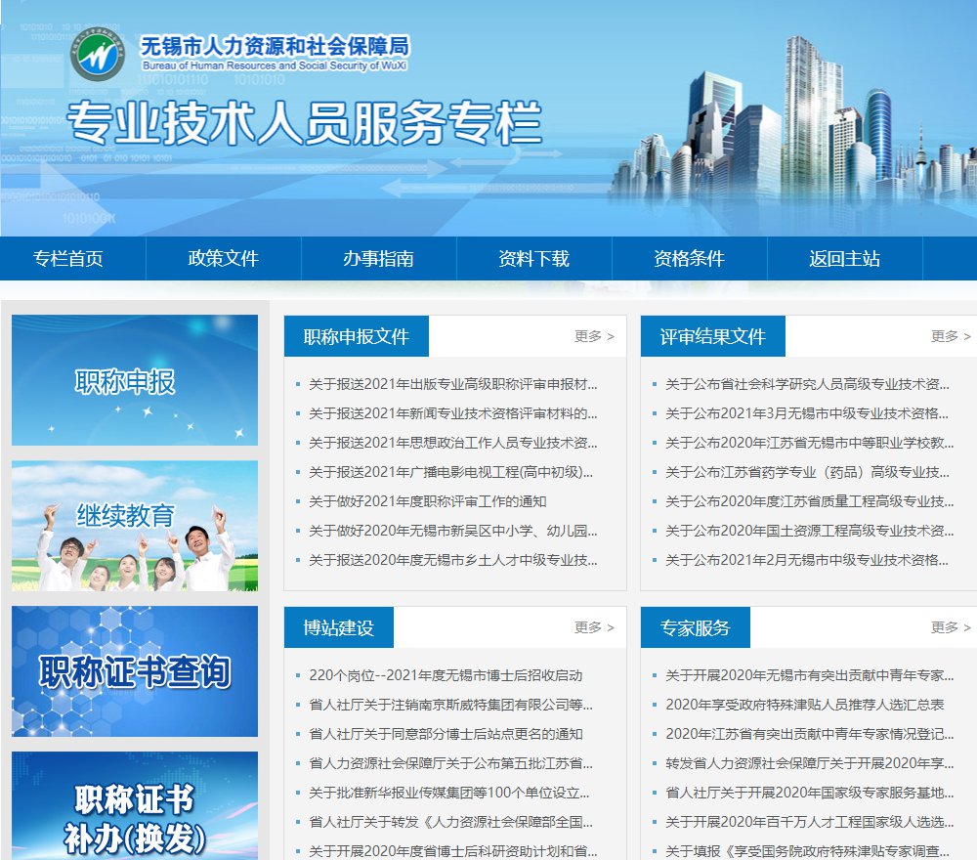
Task: Open the 资格条件 navigation item
Action: click(689, 259)
